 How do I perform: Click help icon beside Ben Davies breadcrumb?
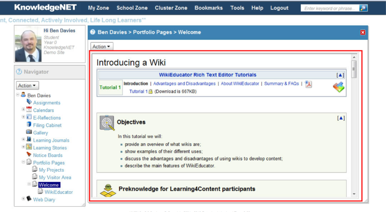coord(93,32)
